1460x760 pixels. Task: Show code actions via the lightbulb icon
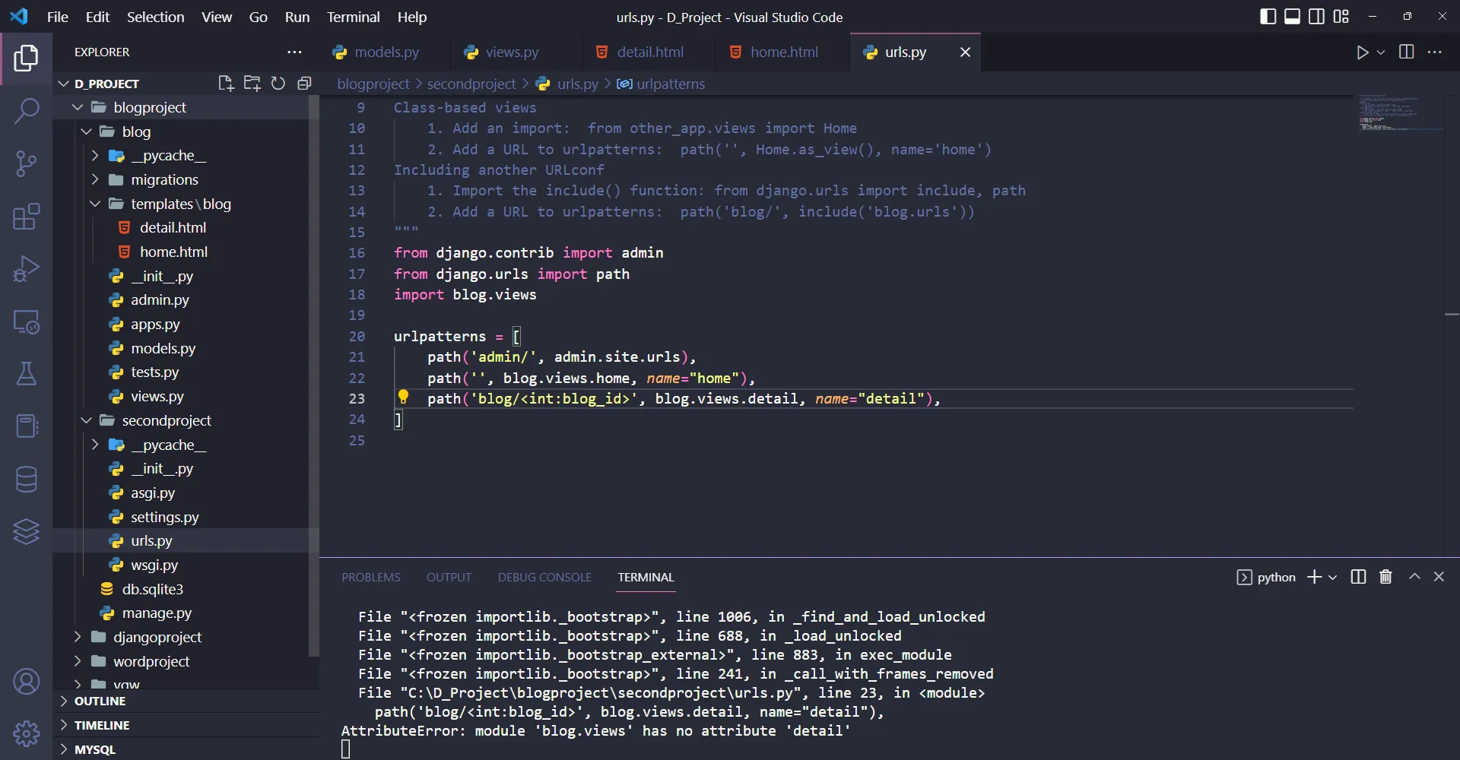(403, 397)
